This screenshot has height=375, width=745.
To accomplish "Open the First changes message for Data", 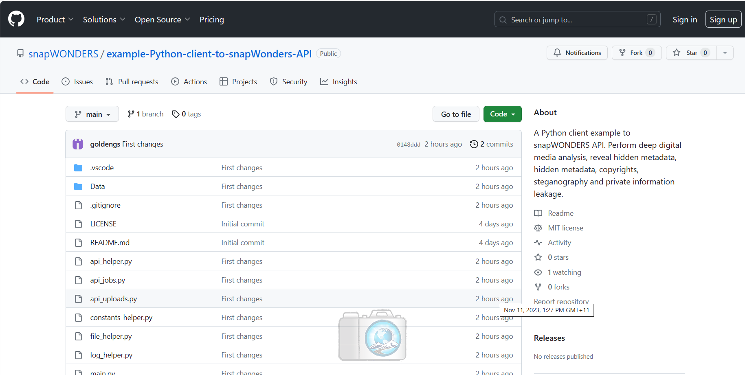I will [242, 186].
